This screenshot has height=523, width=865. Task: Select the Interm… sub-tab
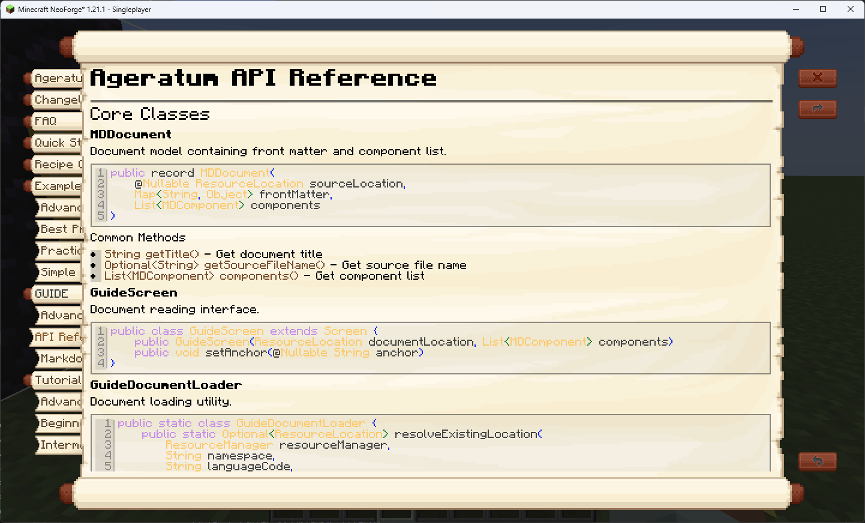59,445
